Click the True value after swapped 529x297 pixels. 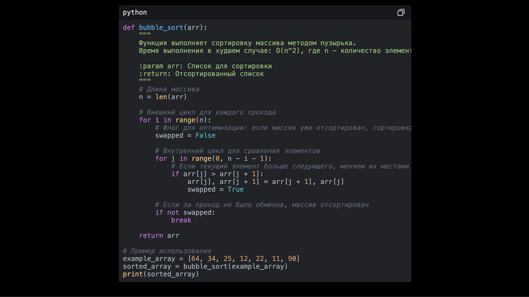pyautogui.click(x=235, y=190)
